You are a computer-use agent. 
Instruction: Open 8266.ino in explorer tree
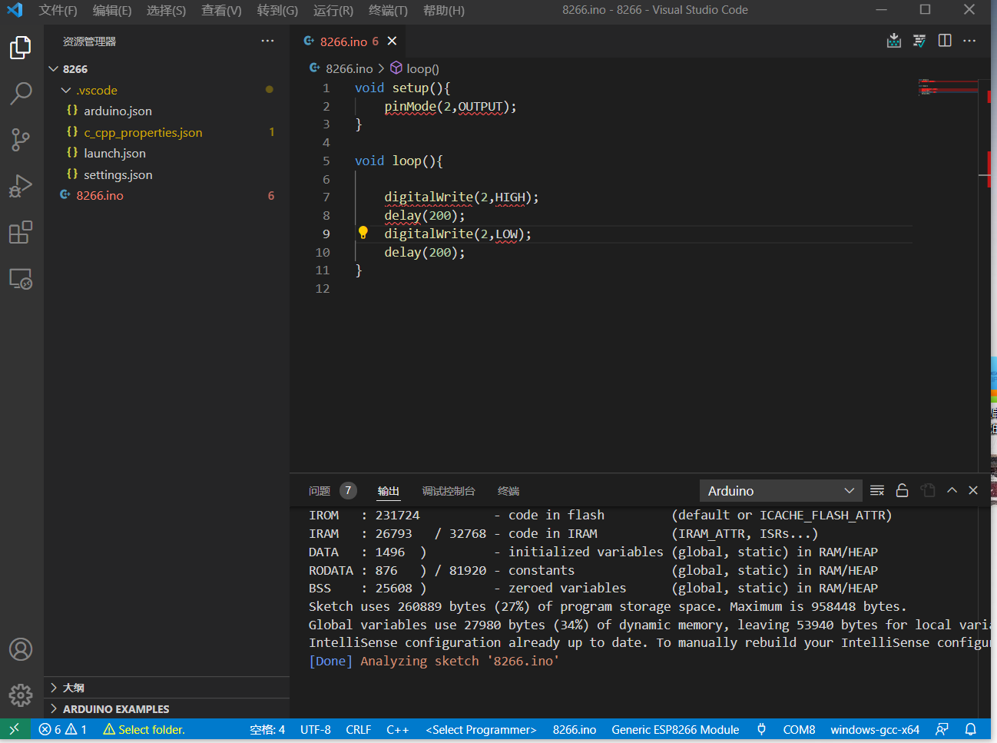pyautogui.click(x=167, y=195)
